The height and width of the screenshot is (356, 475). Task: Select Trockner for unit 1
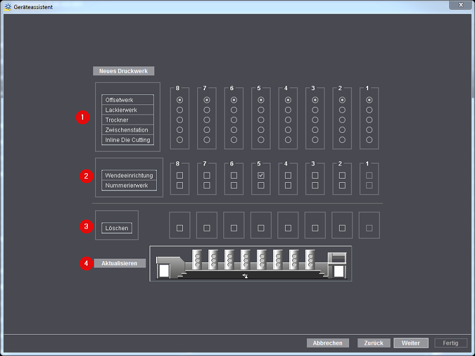pyautogui.click(x=369, y=120)
